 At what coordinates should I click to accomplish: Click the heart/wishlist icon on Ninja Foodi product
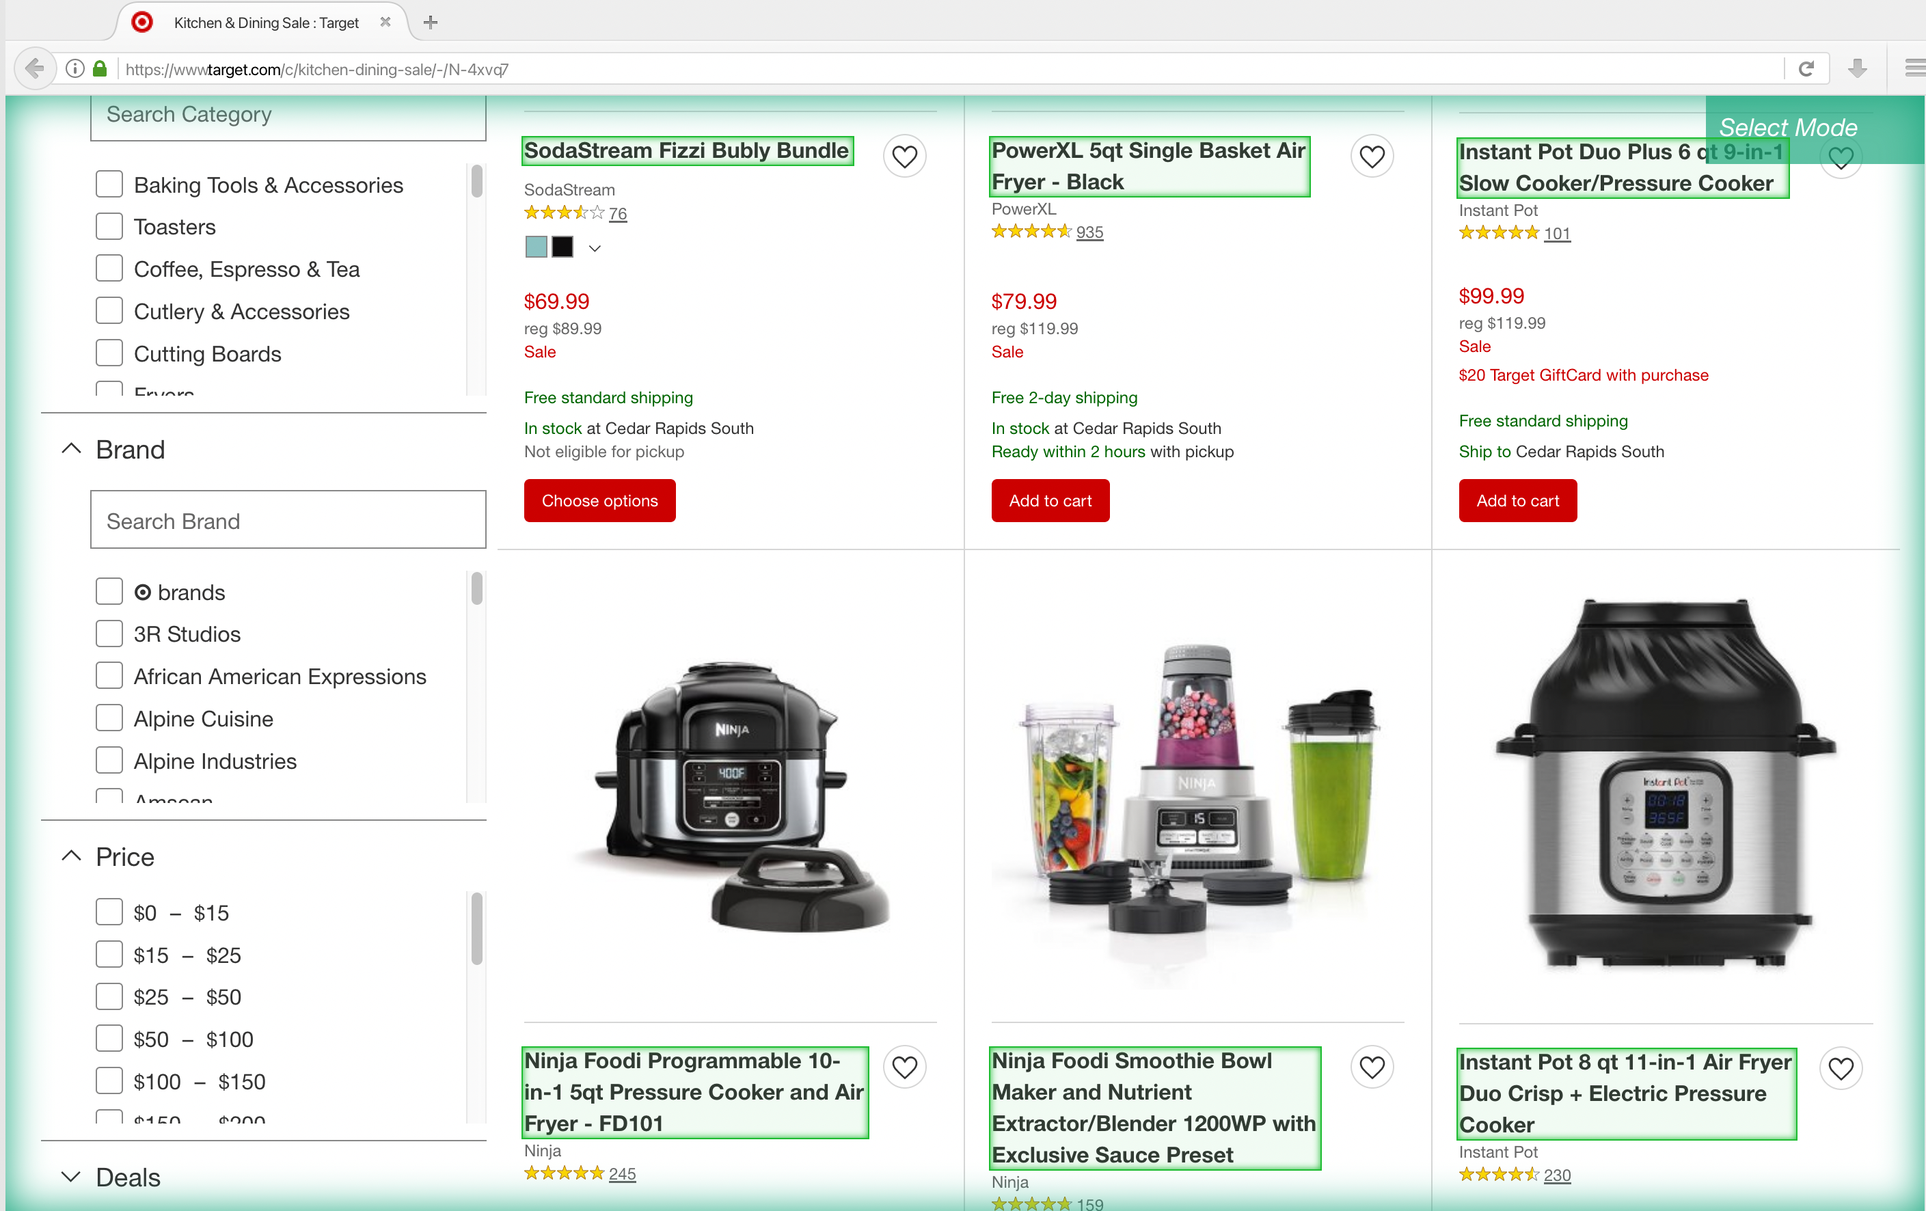905,1066
